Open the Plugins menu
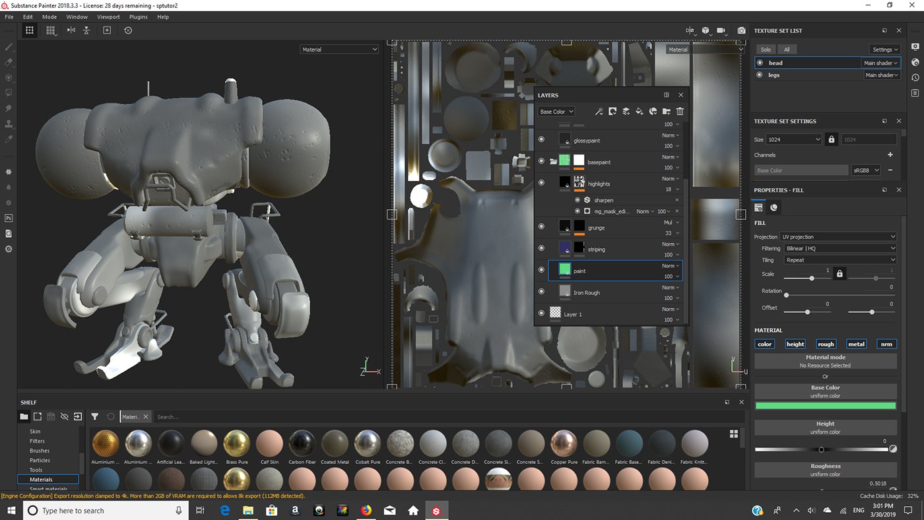This screenshot has width=924, height=520. [139, 16]
